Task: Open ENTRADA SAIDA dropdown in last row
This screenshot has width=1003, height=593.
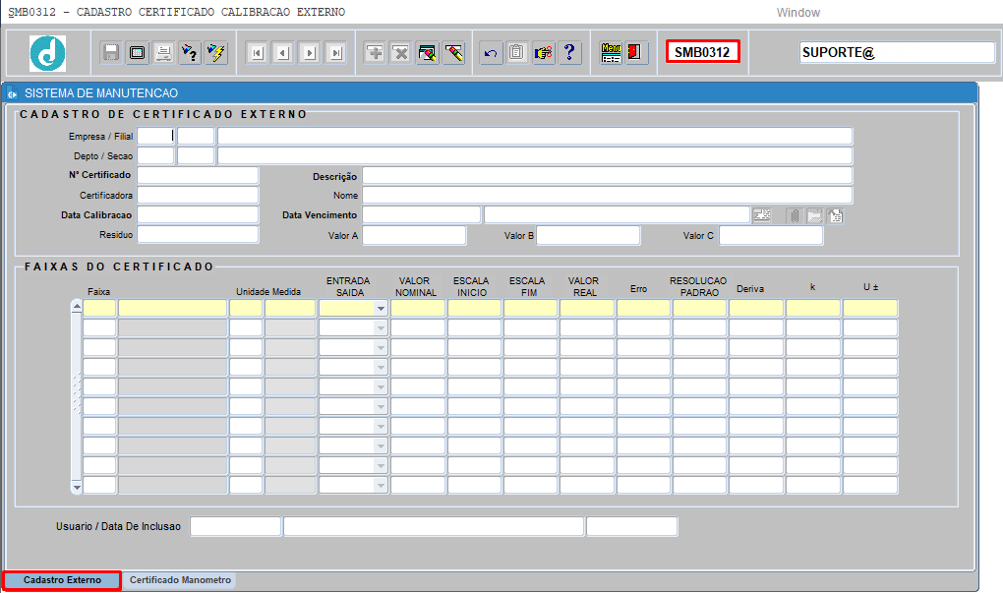Action: pyautogui.click(x=381, y=486)
